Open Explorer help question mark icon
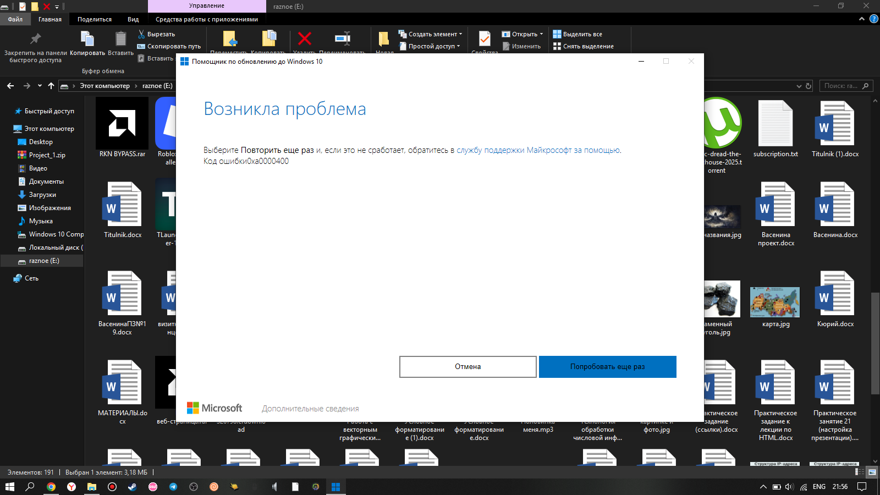Image resolution: width=880 pixels, height=495 pixels. click(873, 19)
